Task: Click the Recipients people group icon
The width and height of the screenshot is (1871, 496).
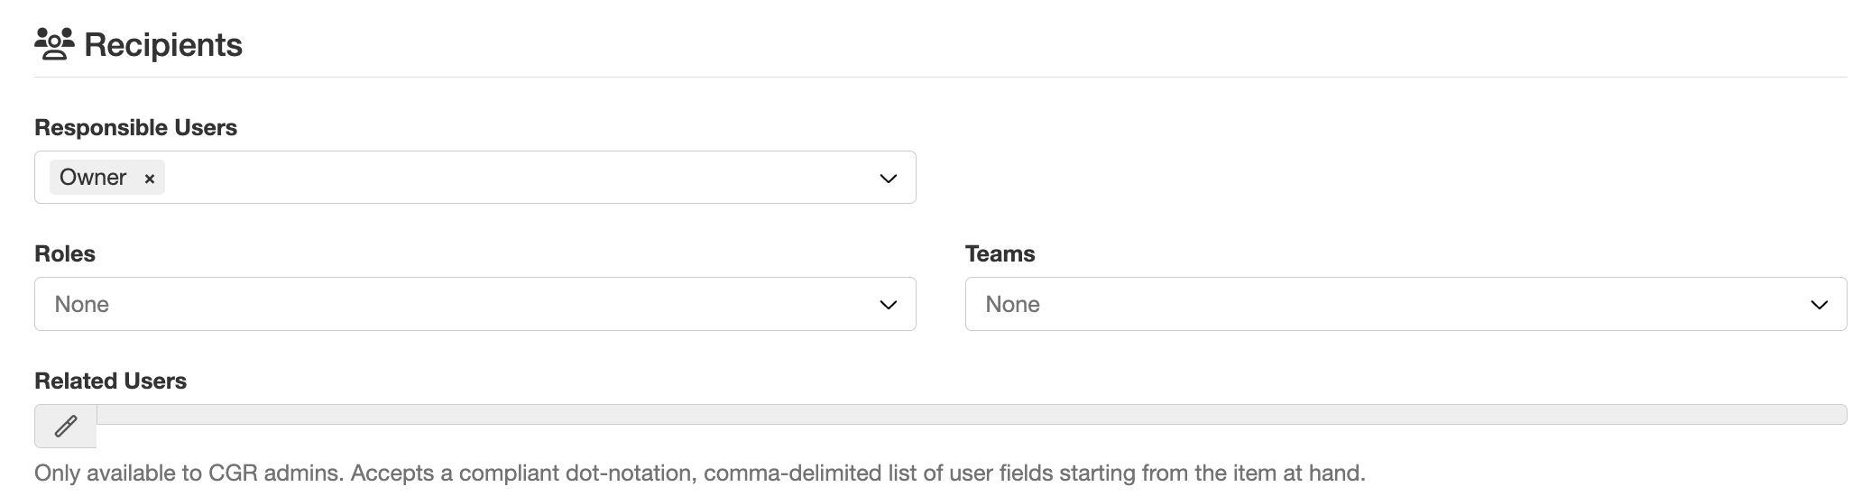Action: point(54,44)
